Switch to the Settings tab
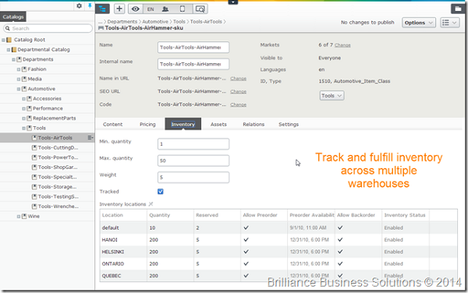 pos(289,125)
